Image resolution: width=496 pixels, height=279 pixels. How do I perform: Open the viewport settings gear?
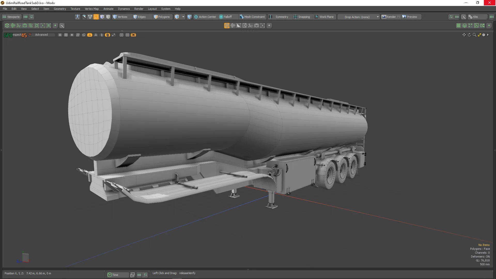484,35
